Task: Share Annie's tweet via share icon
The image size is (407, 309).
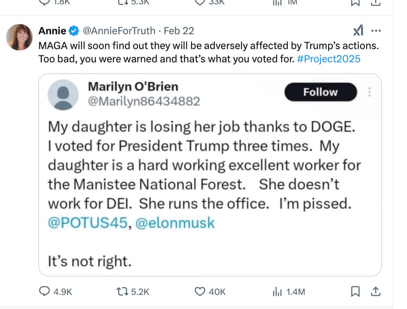Action: coord(375,291)
